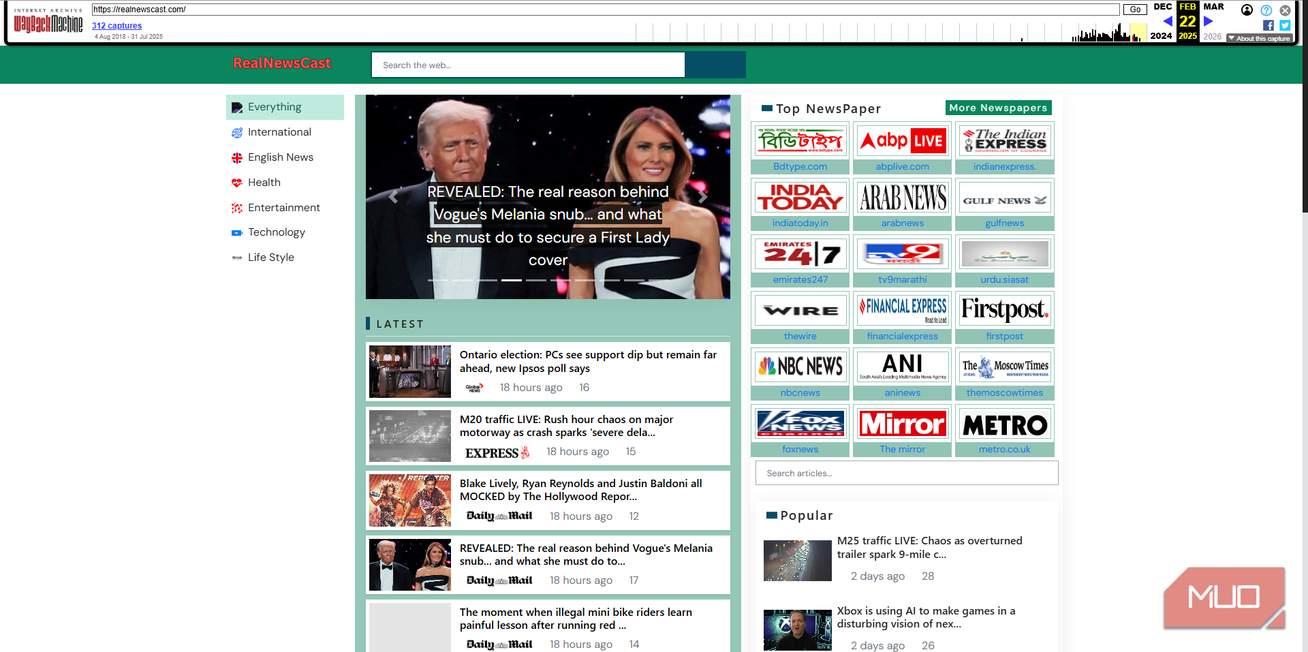Jump to previous capture blue arrow
This screenshot has height=652, width=1308.
coord(1168,21)
